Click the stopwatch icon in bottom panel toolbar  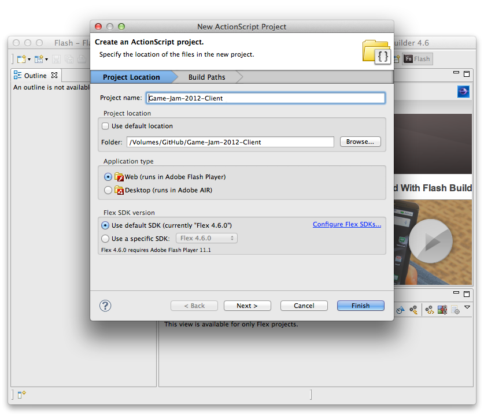400,310
